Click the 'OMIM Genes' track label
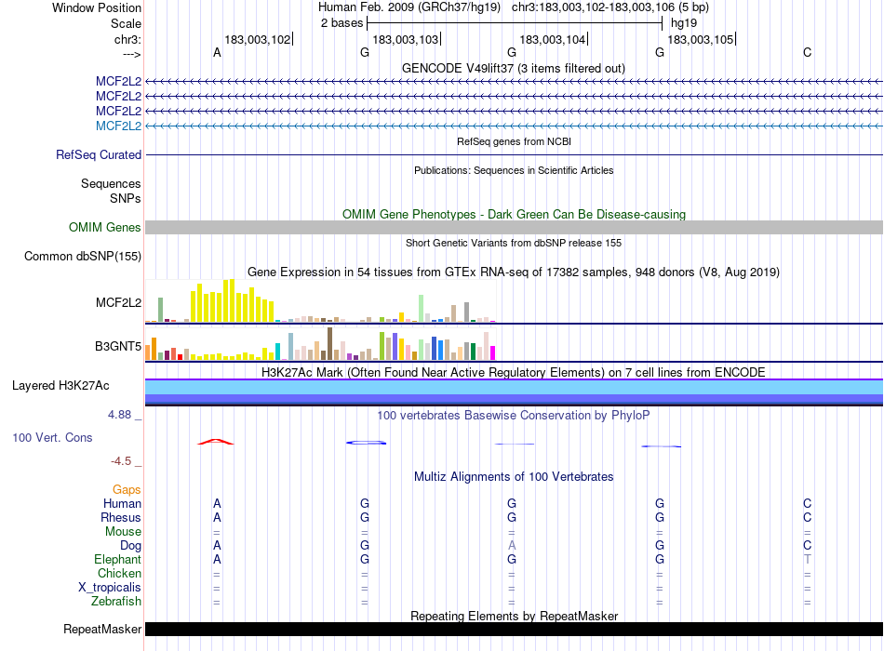The width and height of the screenshot is (884, 651). click(x=105, y=227)
